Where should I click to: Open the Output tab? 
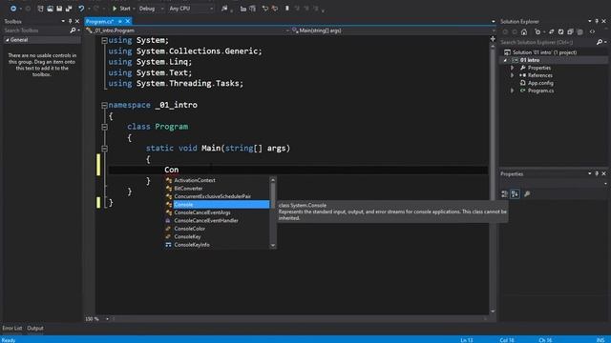pos(35,328)
